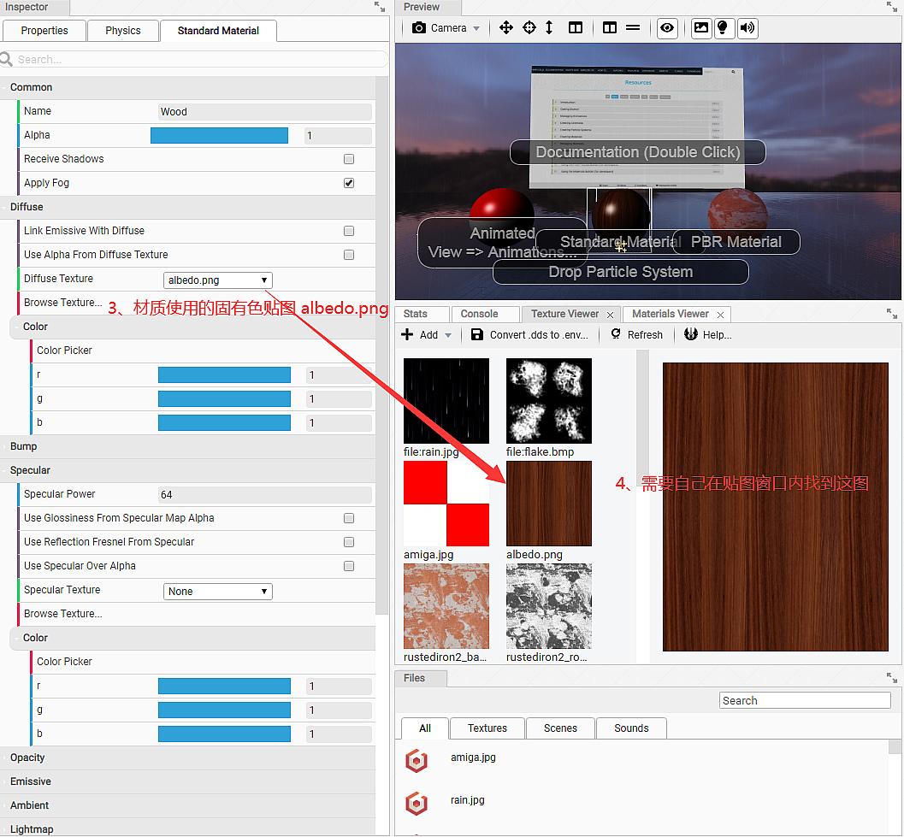Click the speaker audio icon in Preview toolbar
The image size is (904, 837).
tap(747, 27)
